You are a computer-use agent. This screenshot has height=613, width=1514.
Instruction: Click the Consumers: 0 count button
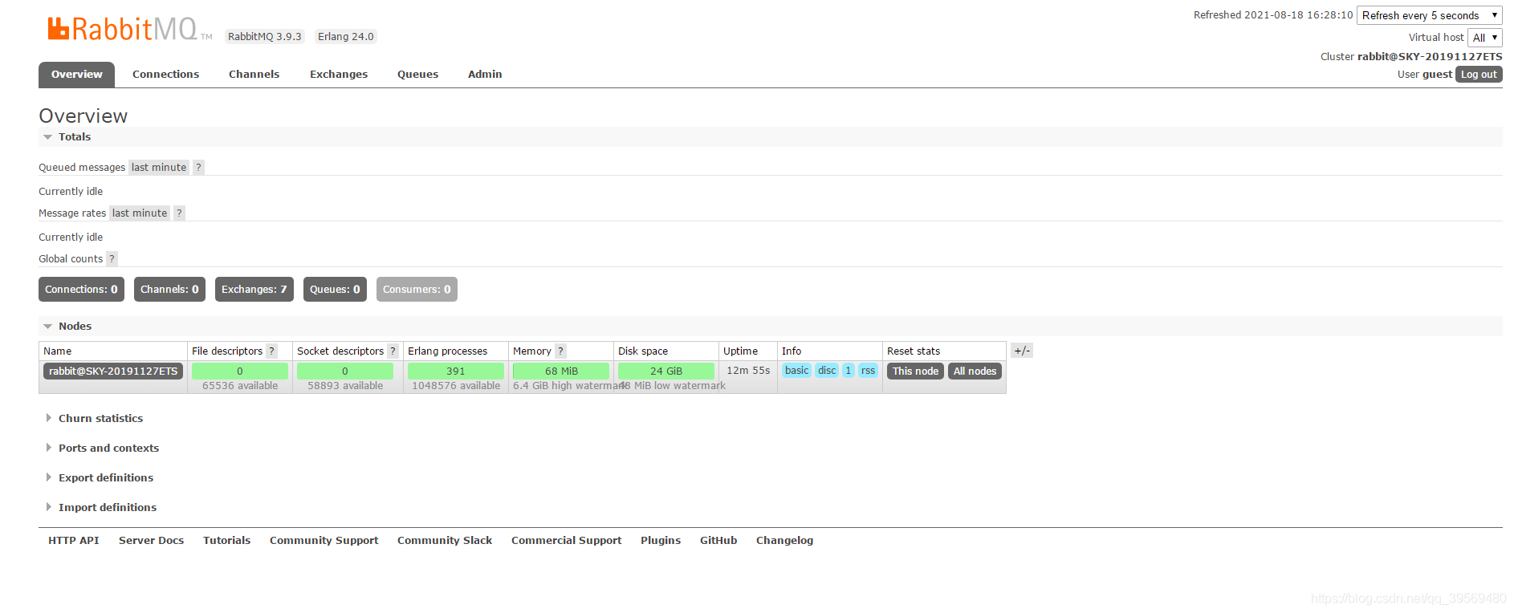[417, 290]
